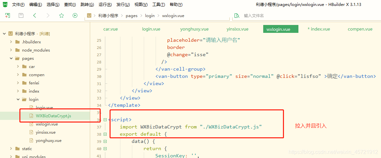Click the node_modules folder icon

(x=17, y=50)
